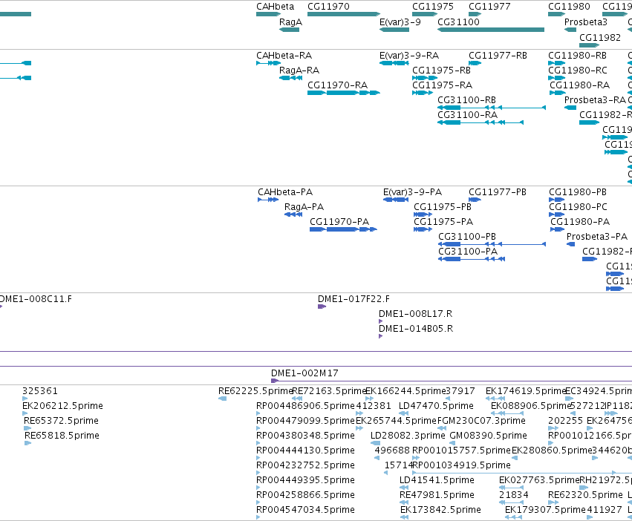Click RagA-PA protein label

[x=304, y=207]
